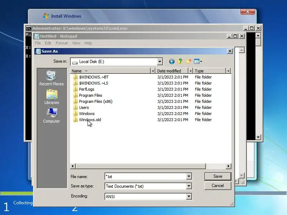
Task: Click the Notepad title bar icon of Untitled window
Action: [x=37, y=36]
